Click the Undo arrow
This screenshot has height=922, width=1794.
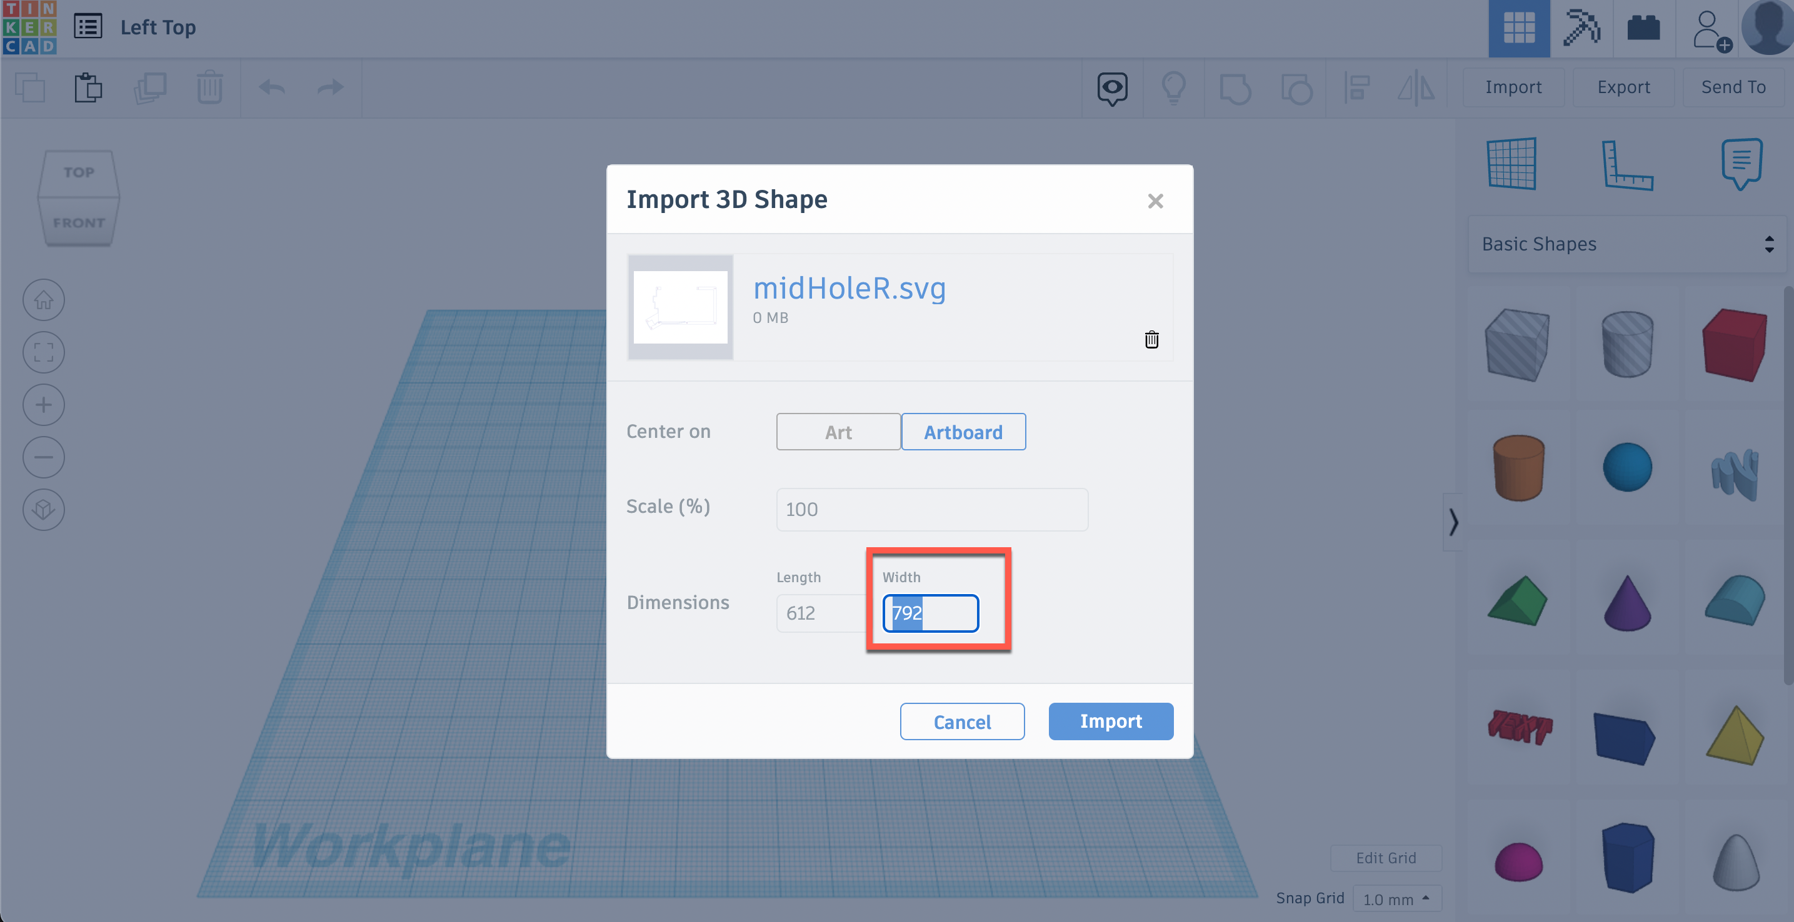[272, 87]
